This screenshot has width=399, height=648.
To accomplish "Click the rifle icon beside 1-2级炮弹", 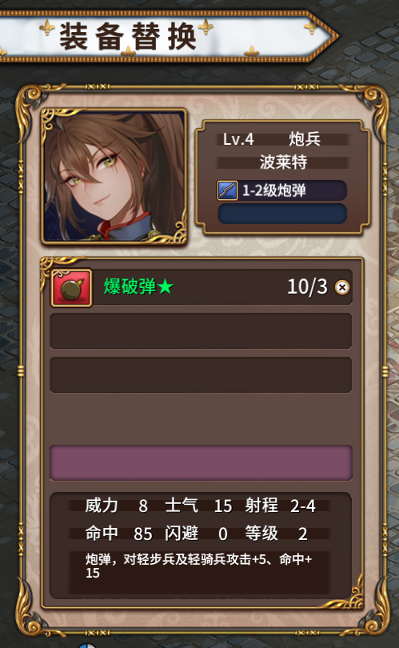I will 227,190.
